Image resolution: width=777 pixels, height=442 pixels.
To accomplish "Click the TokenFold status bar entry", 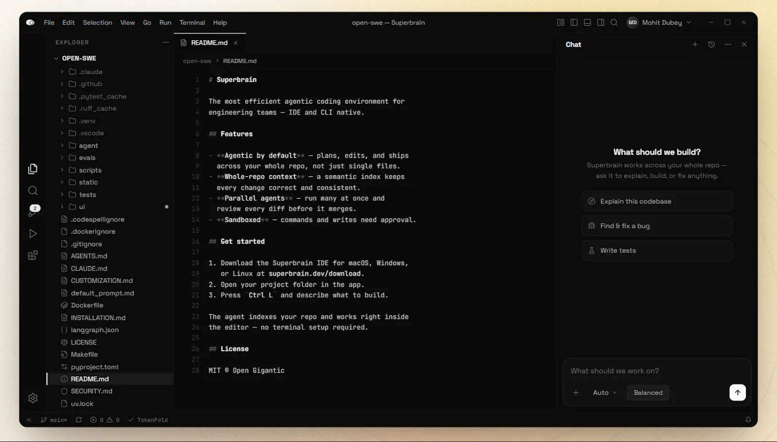I will coord(148,420).
